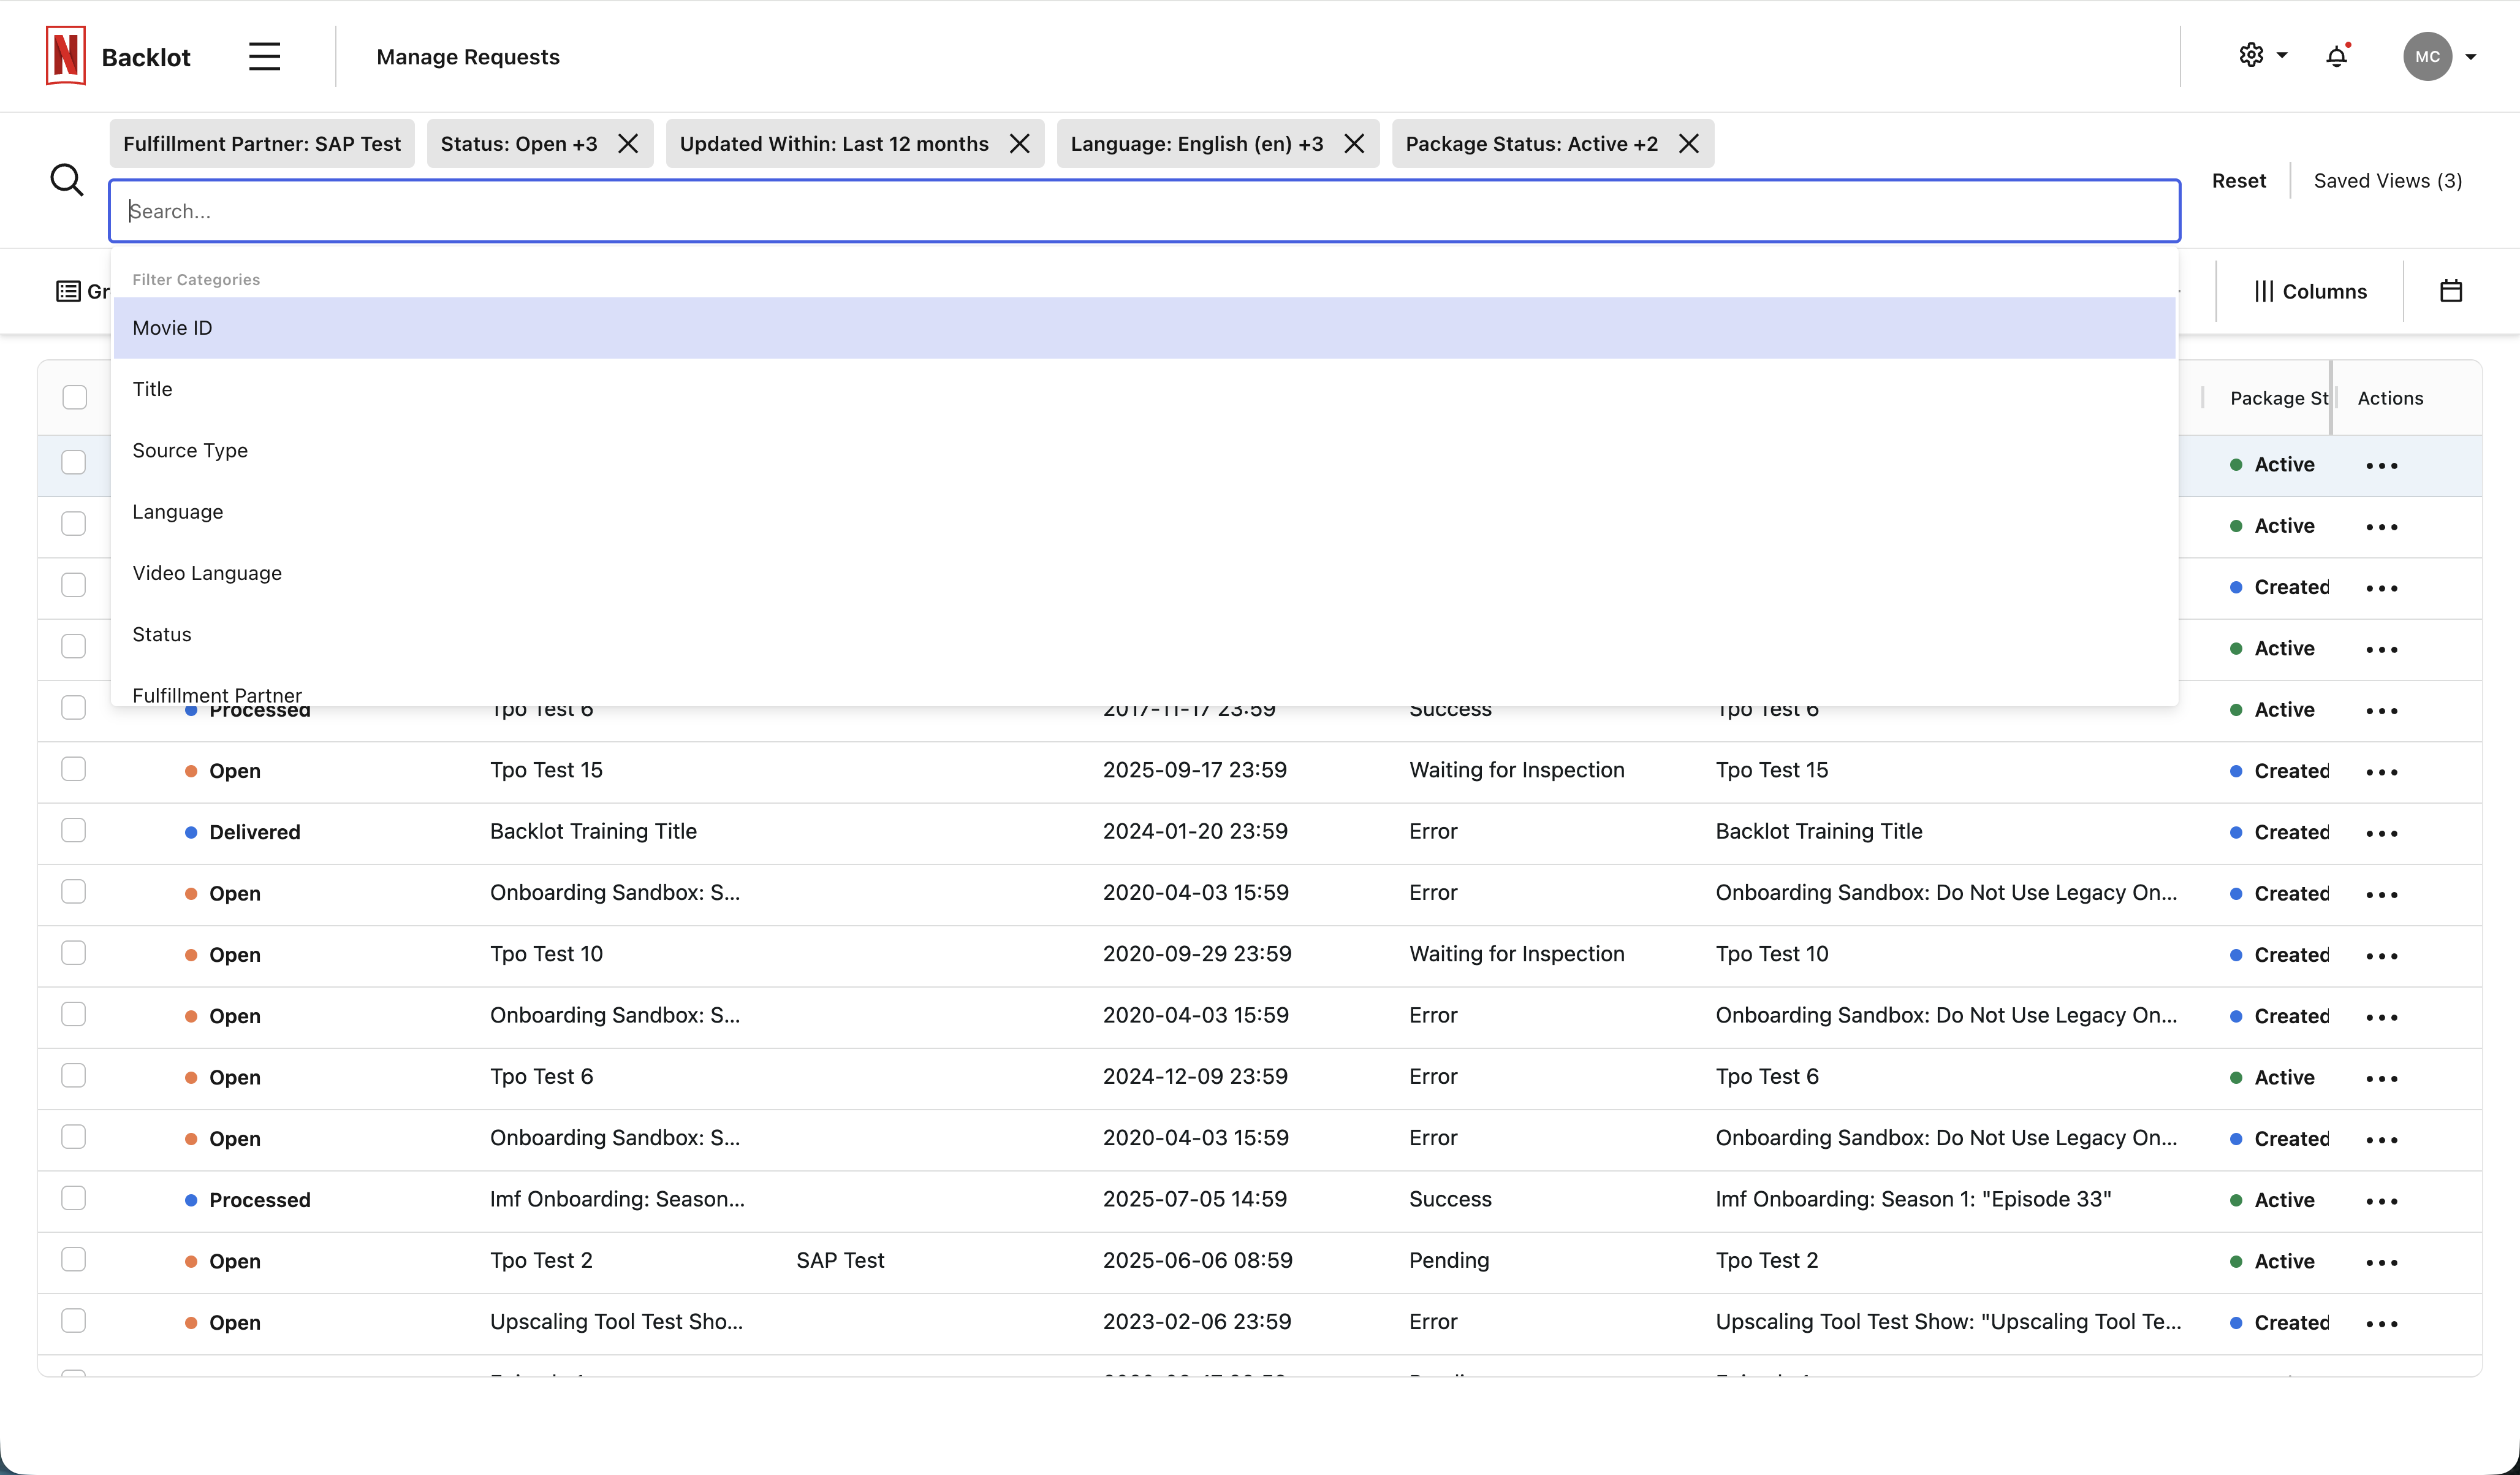Open the settings gear icon
The image size is (2520, 1475).
[x=2251, y=56]
